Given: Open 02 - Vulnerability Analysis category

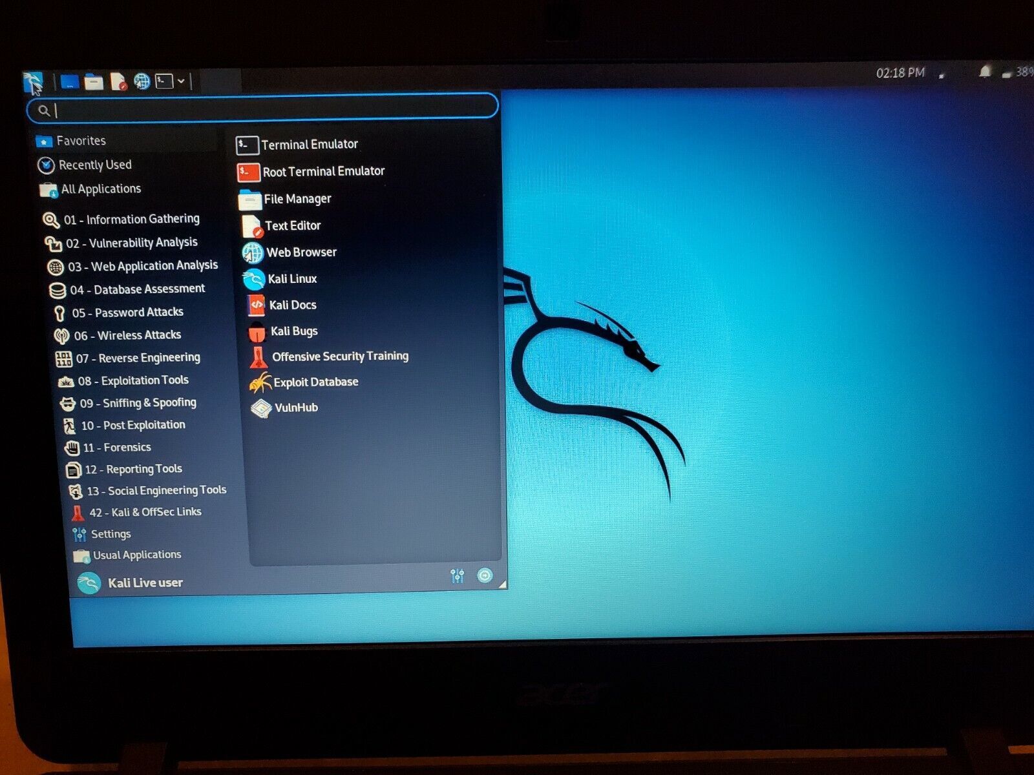Looking at the screenshot, I should 121,243.
